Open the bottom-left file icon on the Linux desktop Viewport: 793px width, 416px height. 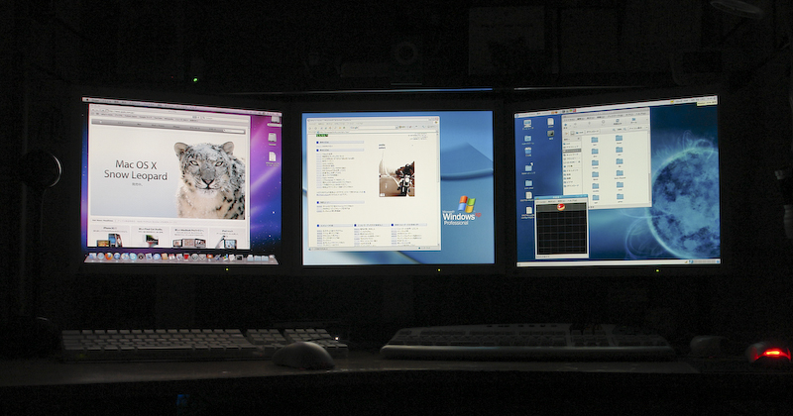528,209
